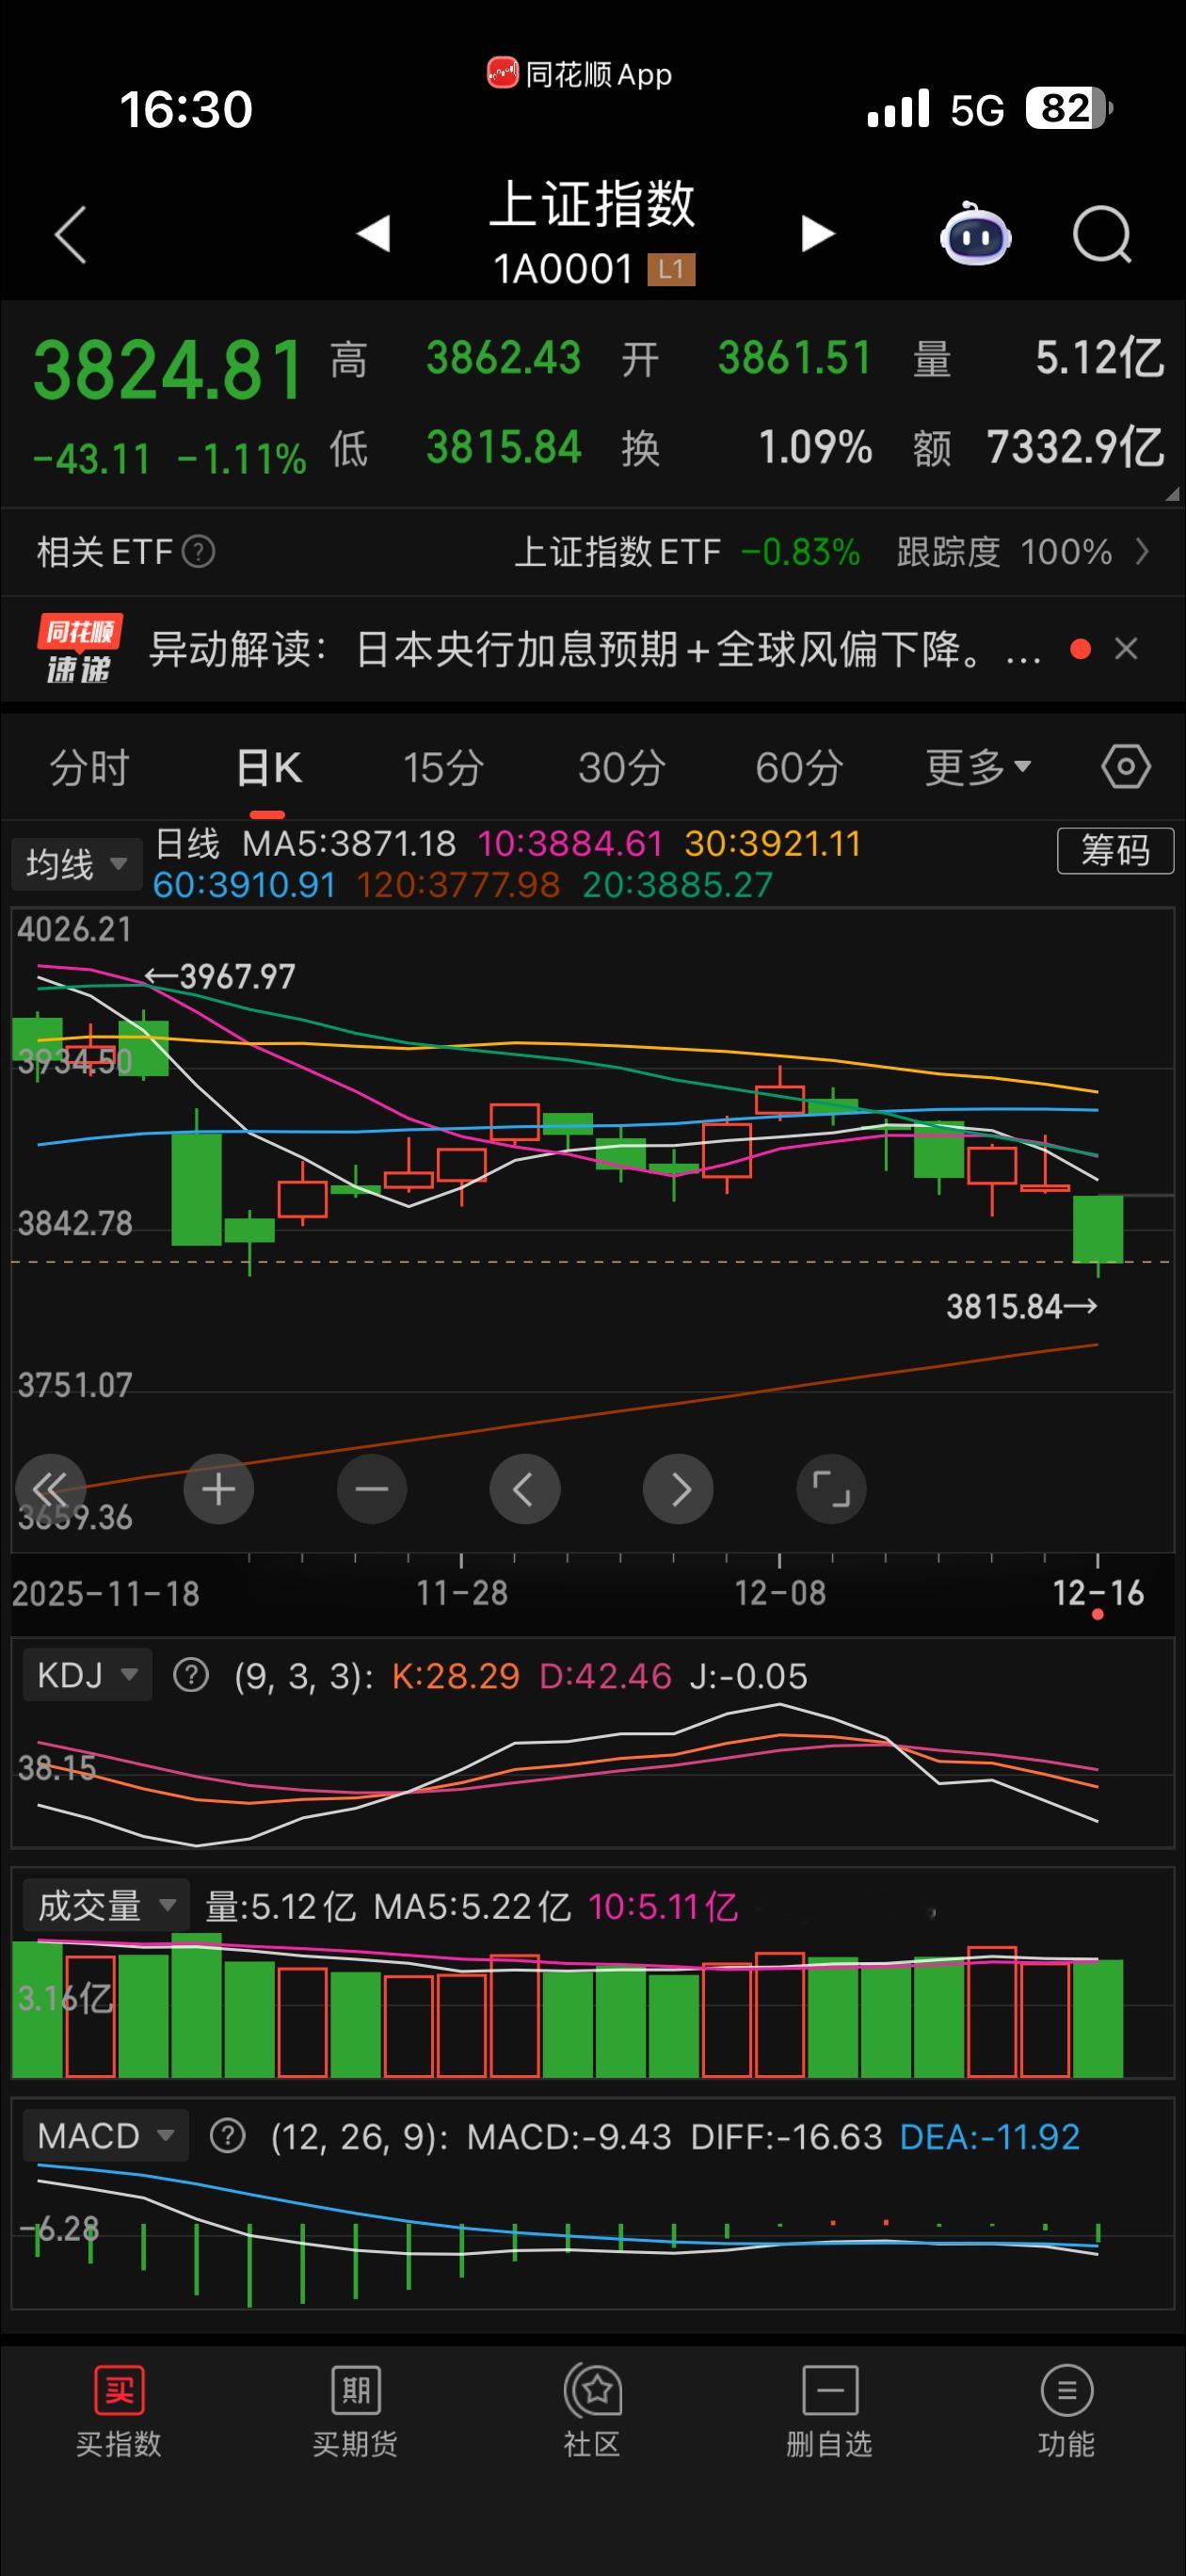
Task: Tap the MA5:3871.18 average value
Action: coord(349,844)
